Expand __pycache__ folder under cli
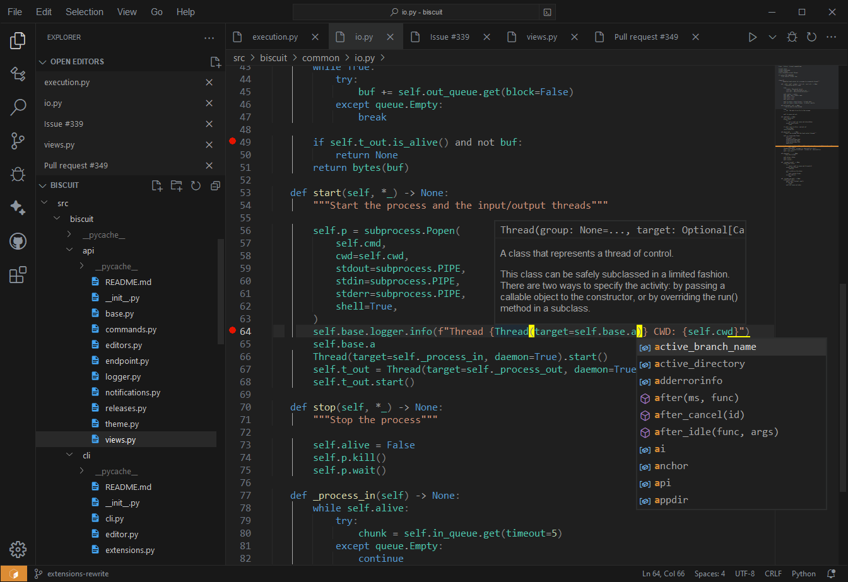The image size is (848, 582). click(82, 471)
